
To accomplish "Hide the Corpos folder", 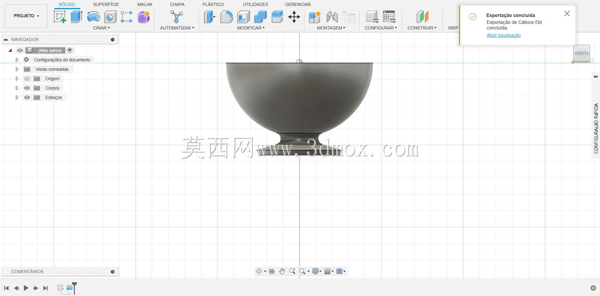I will click(x=27, y=88).
